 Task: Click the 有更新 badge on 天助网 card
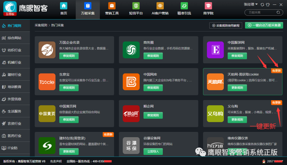pos(276,71)
